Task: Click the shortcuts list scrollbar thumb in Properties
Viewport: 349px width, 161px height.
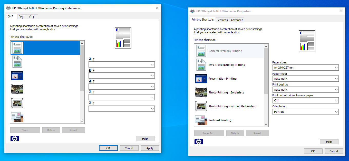Action: (266, 71)
